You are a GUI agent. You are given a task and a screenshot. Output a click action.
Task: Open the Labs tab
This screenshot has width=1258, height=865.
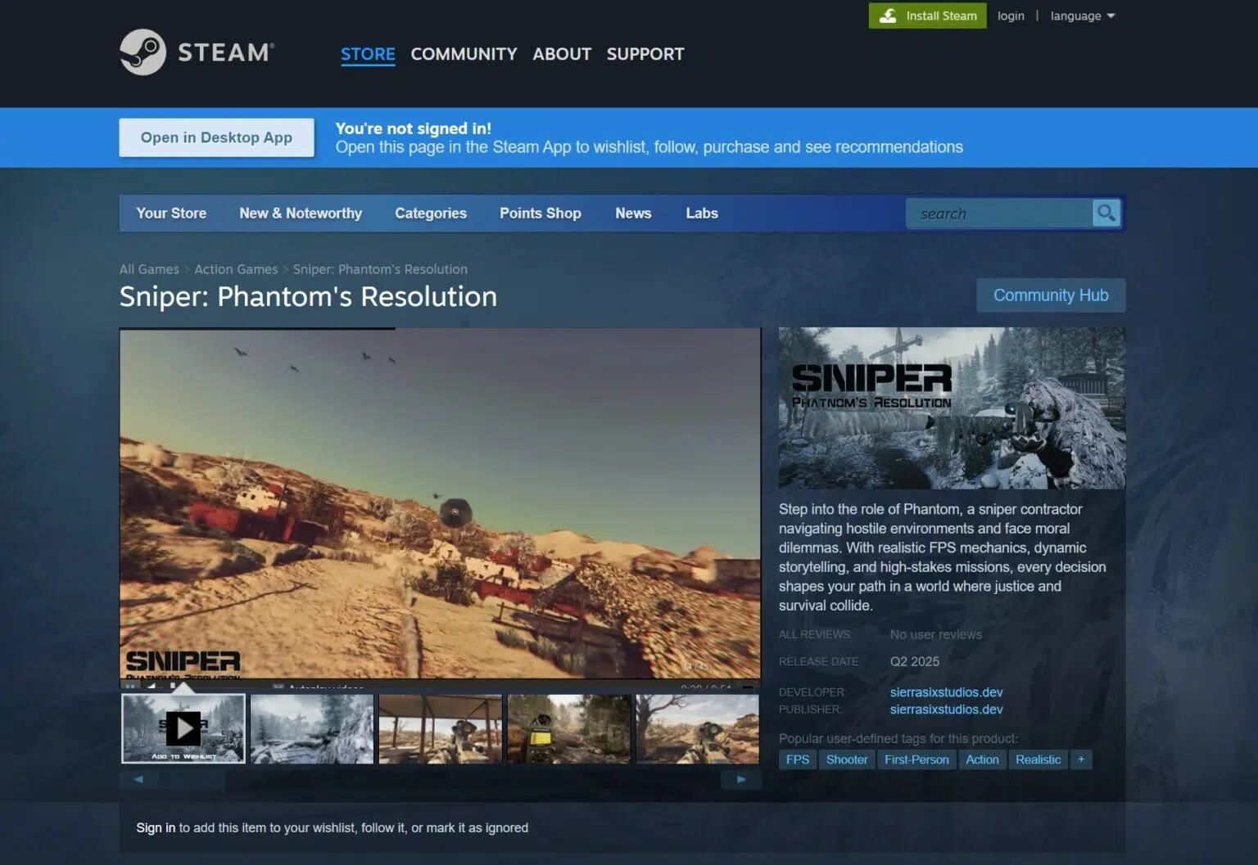click(x=702, y=213)
